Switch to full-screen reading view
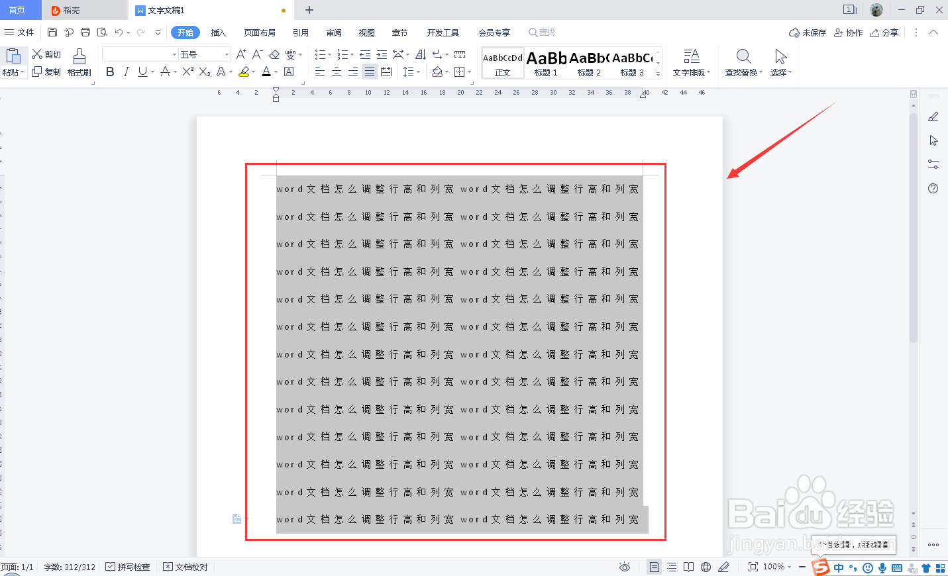The image size is (948, 576). (x=689, y=567)
